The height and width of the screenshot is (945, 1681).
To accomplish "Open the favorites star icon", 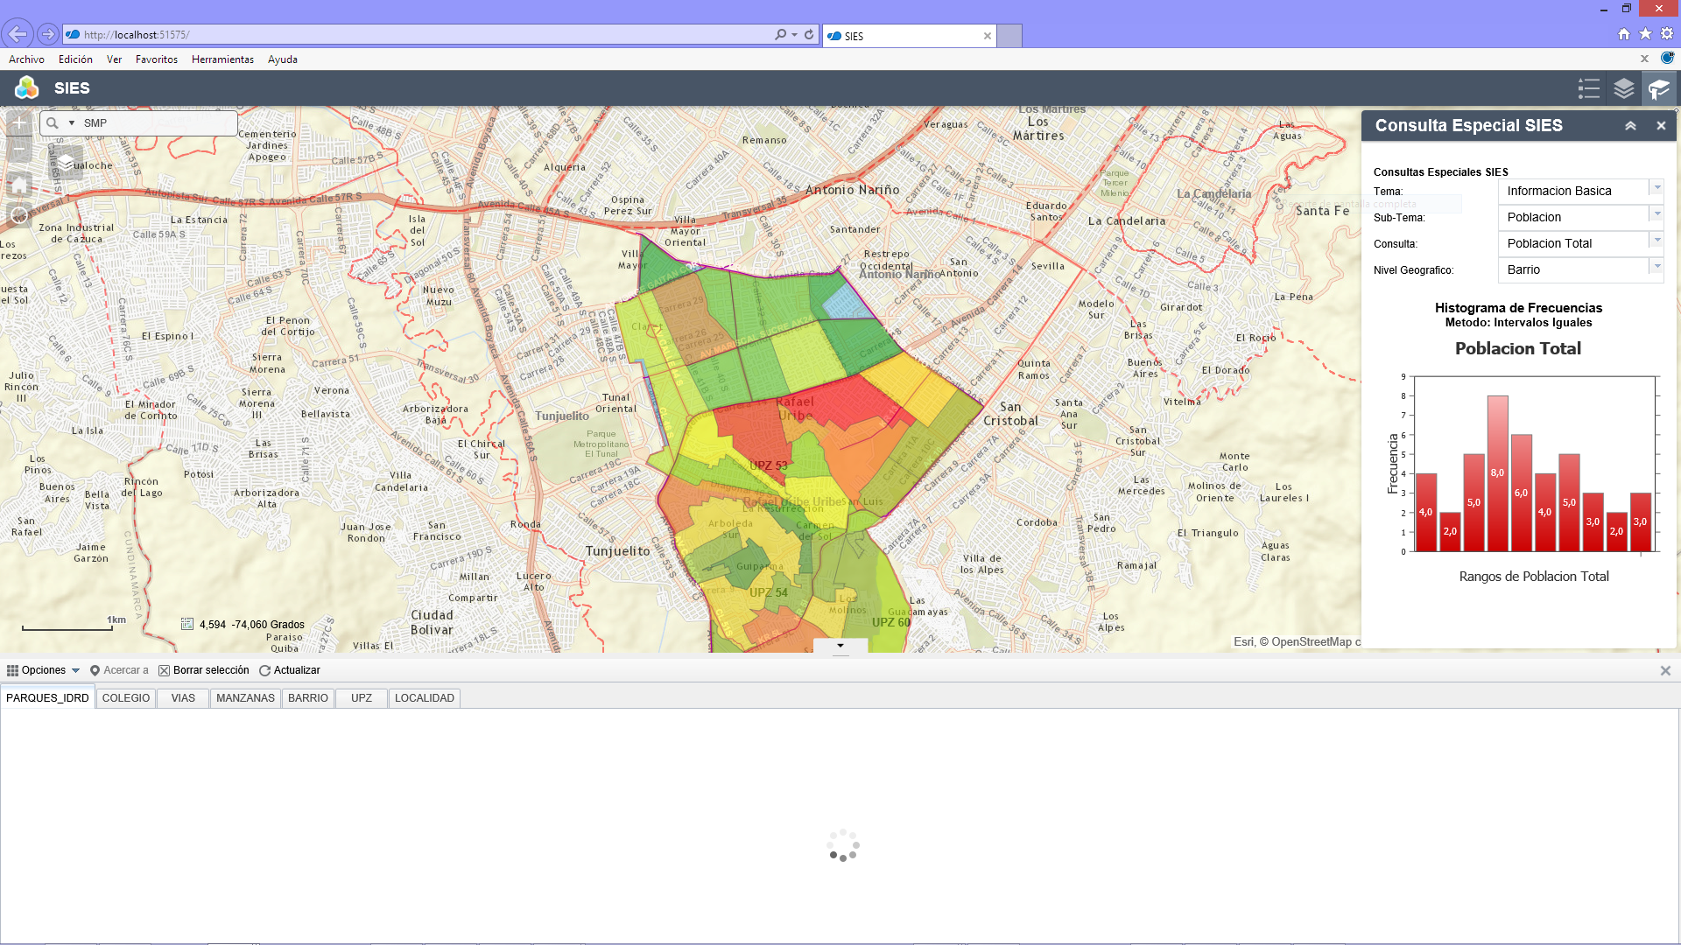I will pyautogui.click(x=1645, y=34).
